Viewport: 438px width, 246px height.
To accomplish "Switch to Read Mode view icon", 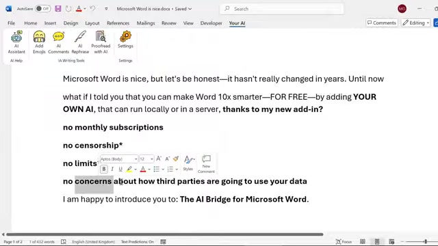I will pyautogui.click(x=362, y=241).
